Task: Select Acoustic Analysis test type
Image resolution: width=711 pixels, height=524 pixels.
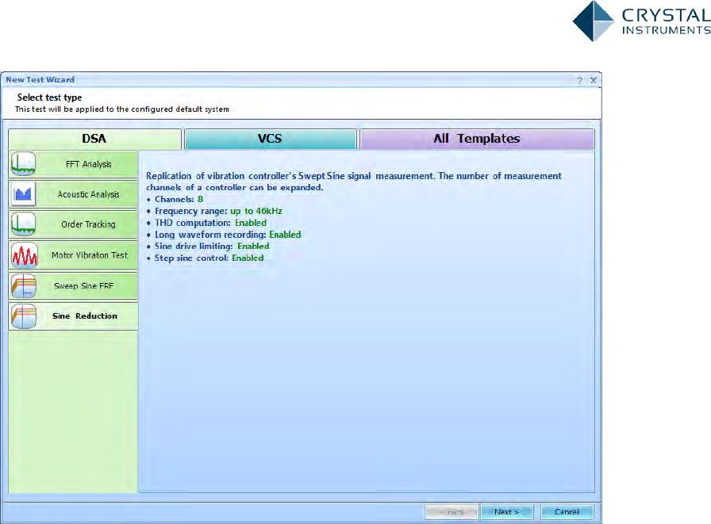Action: pyautogui.click(x=73, y=194)
